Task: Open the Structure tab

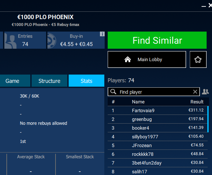Action: [x=49, y=81]
